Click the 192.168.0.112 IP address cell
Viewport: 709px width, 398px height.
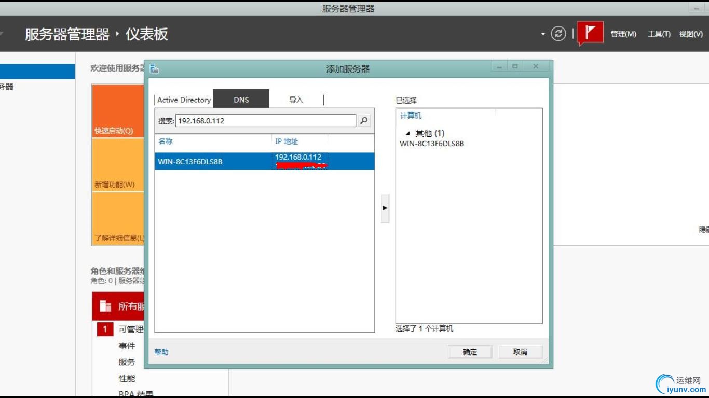298,157
